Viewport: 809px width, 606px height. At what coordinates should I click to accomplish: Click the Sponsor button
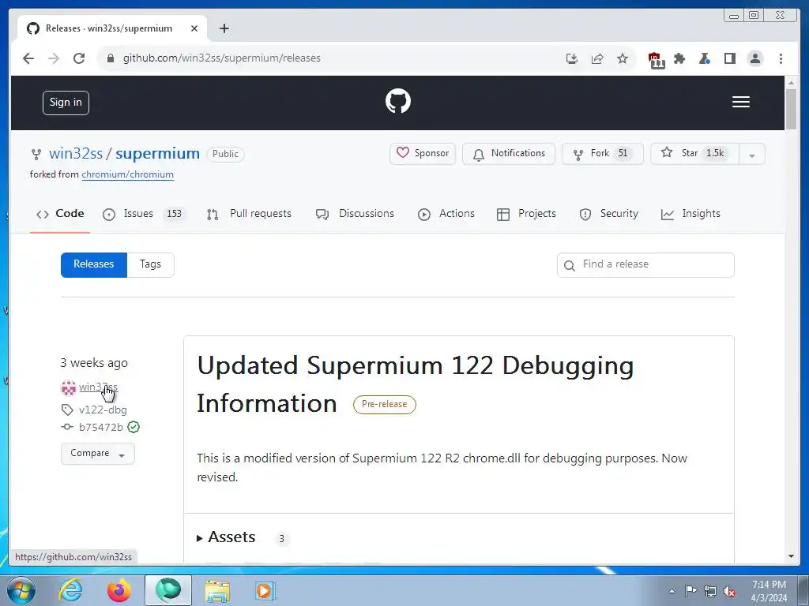pyautogui.click(x=423, y=154)
